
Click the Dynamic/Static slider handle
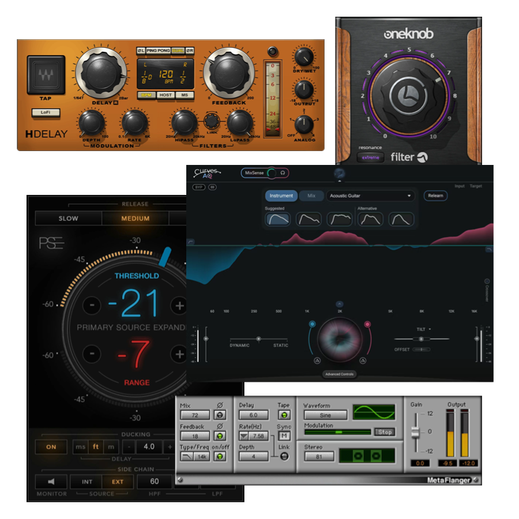(x=258, y=339)
